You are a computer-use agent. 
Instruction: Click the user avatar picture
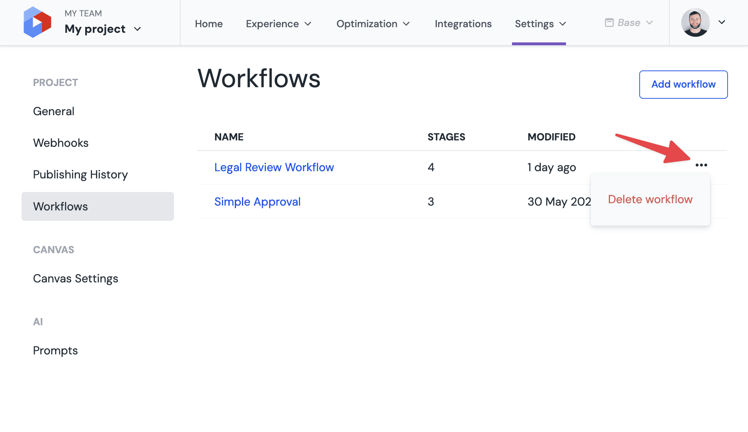[695, 22]
